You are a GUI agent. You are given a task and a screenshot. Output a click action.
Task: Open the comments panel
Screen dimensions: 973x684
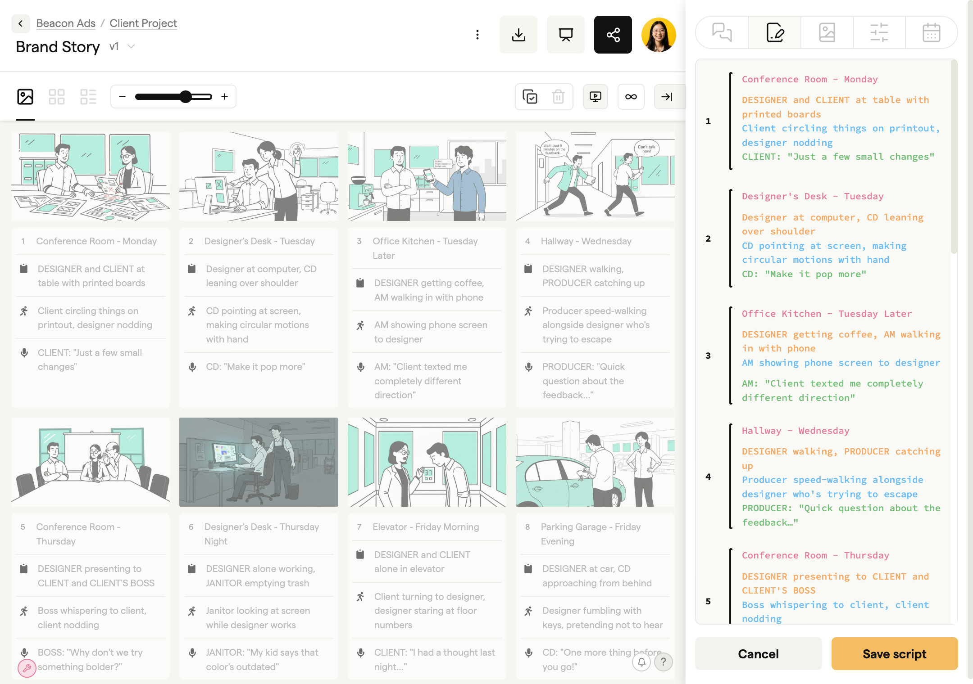722,32
